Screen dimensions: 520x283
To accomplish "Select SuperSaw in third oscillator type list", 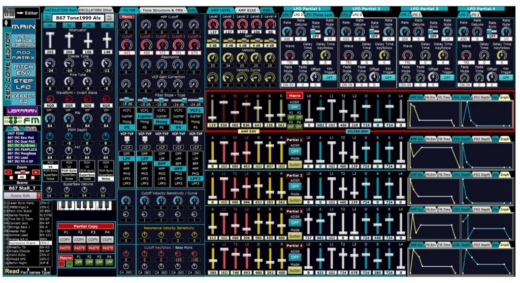I will point(87,174).
